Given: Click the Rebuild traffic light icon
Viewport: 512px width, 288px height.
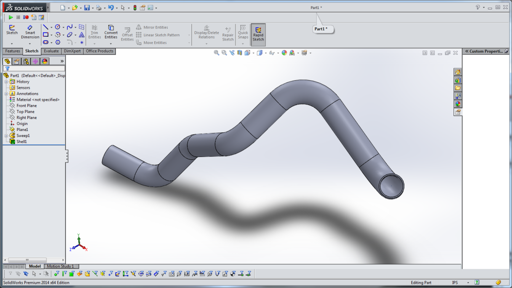Looking at the screenshot, I should point(135,8).
